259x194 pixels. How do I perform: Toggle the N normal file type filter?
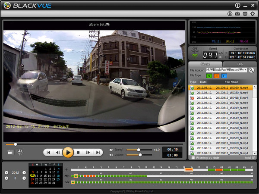(x=209, y=76)
